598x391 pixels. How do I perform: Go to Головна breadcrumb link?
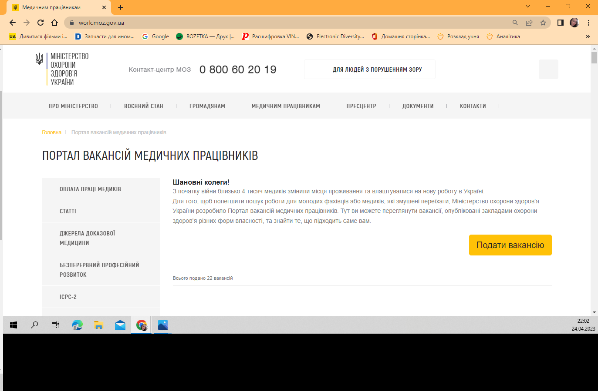51,133
